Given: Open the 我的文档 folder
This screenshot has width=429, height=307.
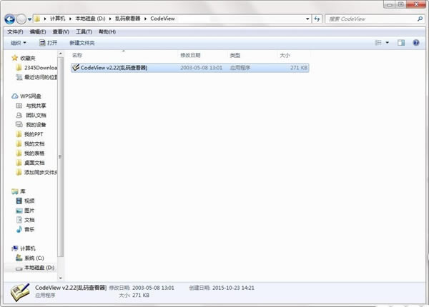Looking at the screenshot, I should pyautogui.click(x=30, y=144).
